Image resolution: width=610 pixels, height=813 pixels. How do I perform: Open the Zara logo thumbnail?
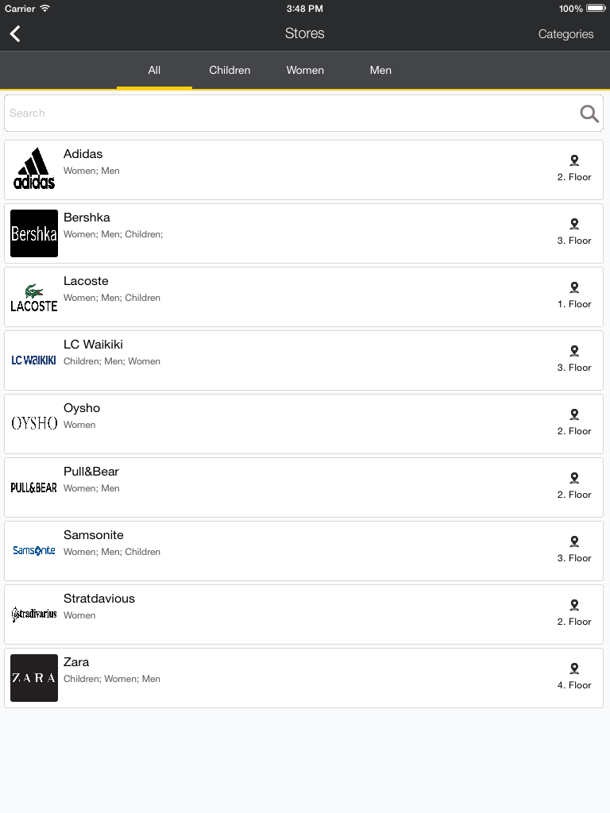[x=33, y=678]
